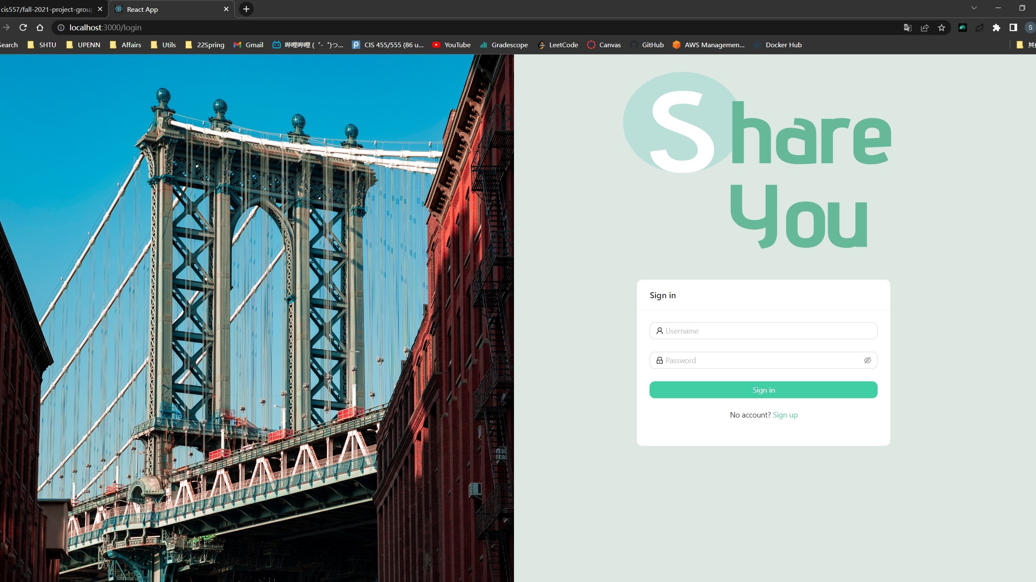This screenshot has height=582, width=1036.
Task: View site information icon in address bar
Action: point(61,27)
